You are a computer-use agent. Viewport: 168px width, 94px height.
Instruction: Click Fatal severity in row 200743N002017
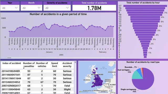coord(67,86)
